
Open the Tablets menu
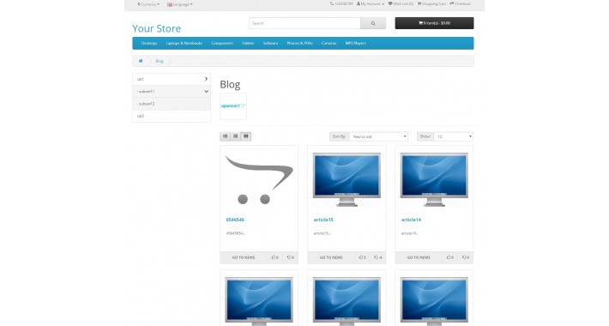click(x=248, y=43)
